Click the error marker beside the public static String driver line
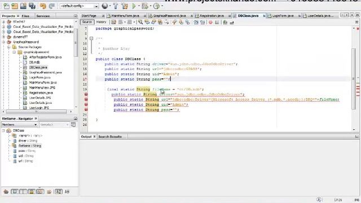 pyautogui.click(x=86, y=94)
